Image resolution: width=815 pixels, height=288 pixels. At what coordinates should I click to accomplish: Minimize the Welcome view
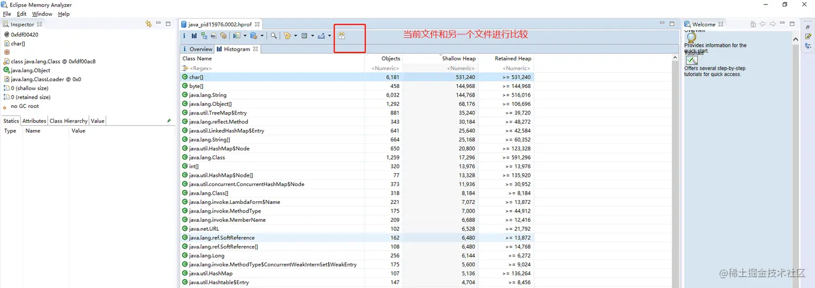782,23
